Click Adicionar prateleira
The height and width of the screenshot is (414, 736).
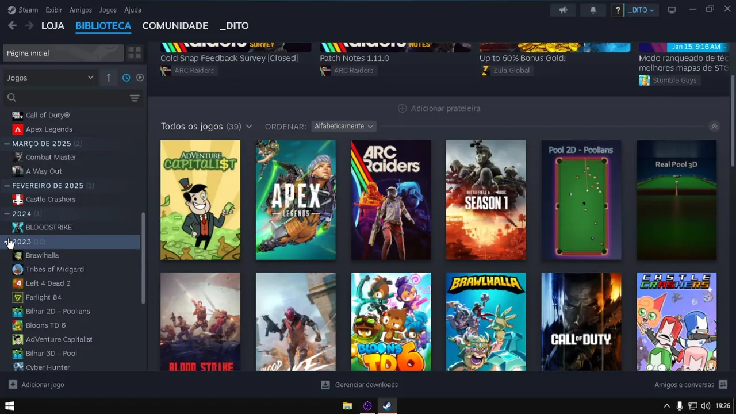click(x=439, y=108)
